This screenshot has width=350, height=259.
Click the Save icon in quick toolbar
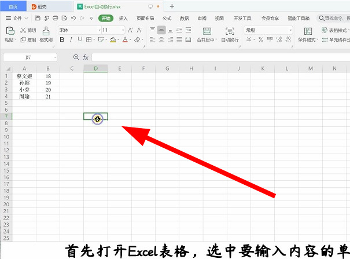tap(38, 18)
